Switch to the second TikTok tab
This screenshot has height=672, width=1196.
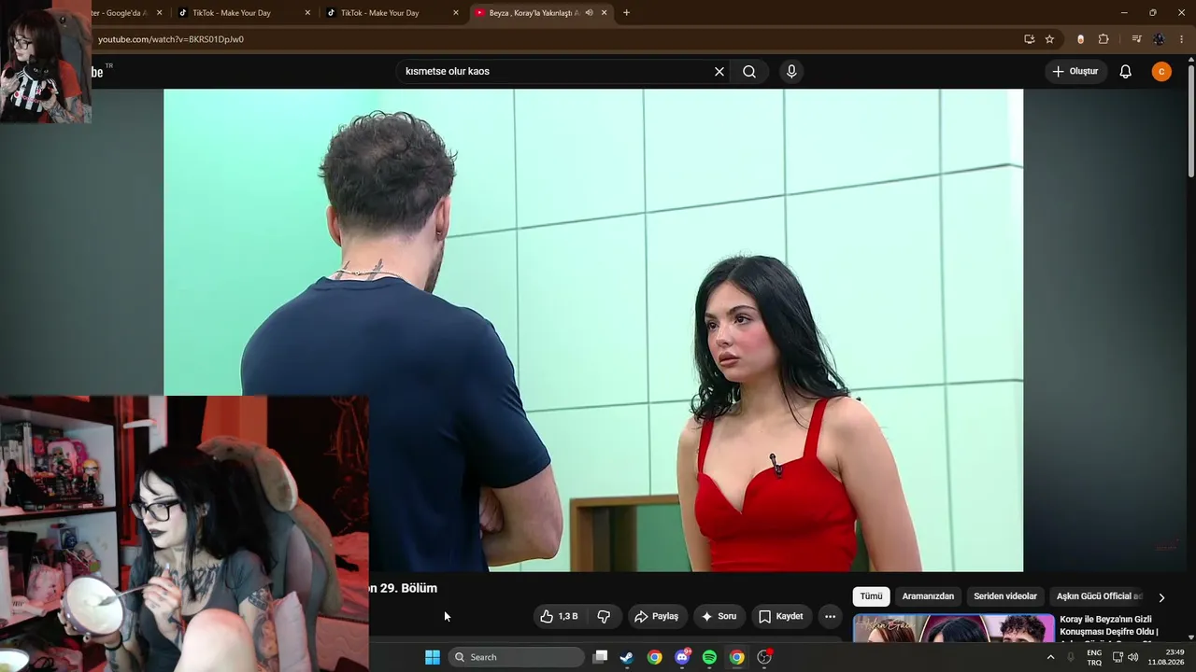pyautogui.click(x=391, y=13)
